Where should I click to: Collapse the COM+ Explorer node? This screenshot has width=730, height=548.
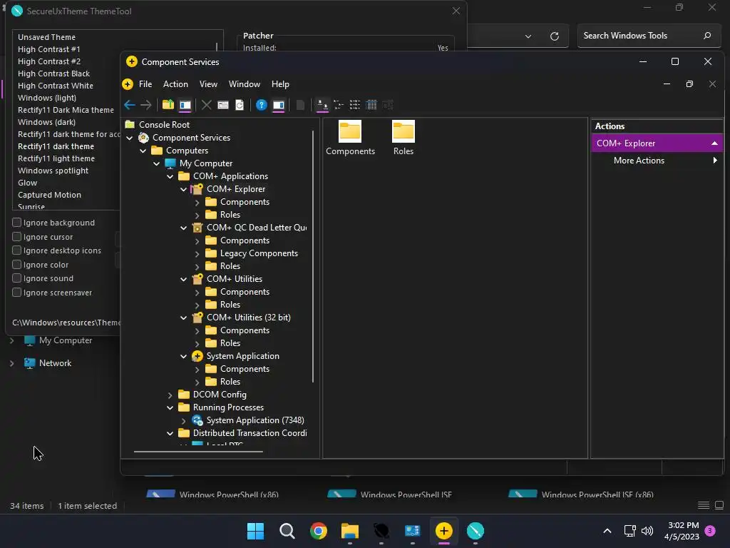click(183, 189)
